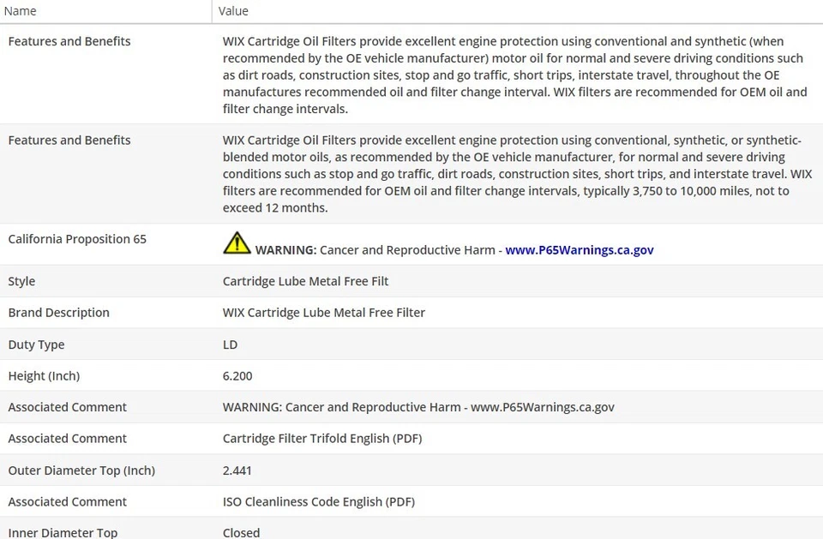Select the California Proposition 65 label
The image size is (823, 539).
pyautogui.click(x=77, y=239)
